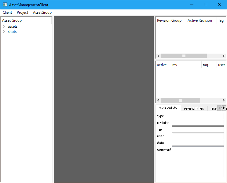
Task: Click the Asset Group column header
Action: coord(26,20)
